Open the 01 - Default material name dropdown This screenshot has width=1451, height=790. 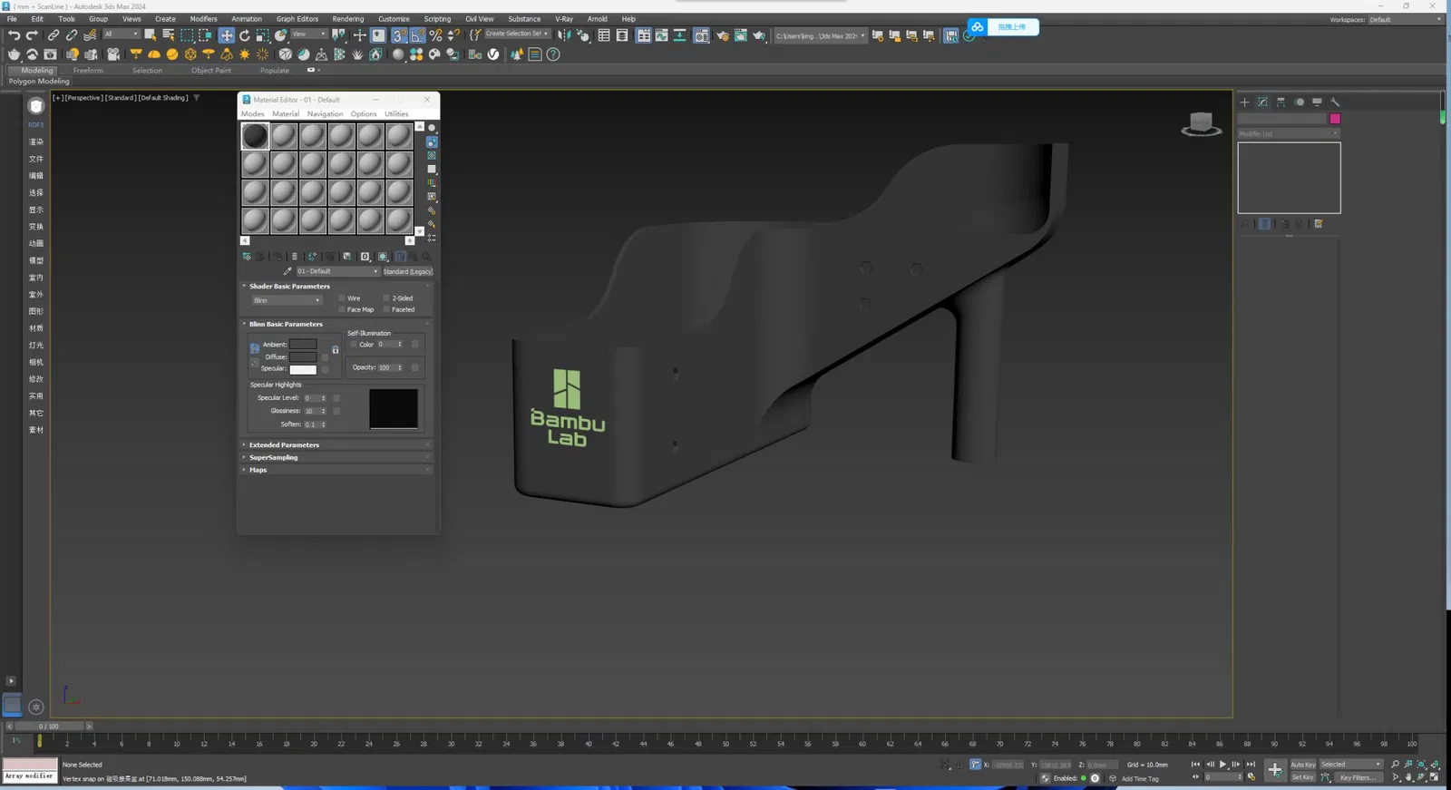(336, 271)
